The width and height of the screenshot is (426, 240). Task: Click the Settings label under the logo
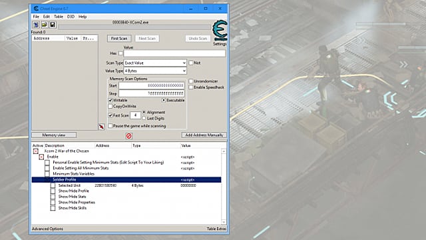pos(220,44)
